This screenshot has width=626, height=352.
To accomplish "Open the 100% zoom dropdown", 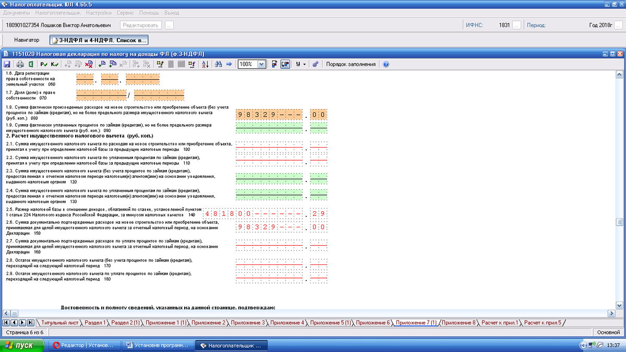I will [261, 64].
